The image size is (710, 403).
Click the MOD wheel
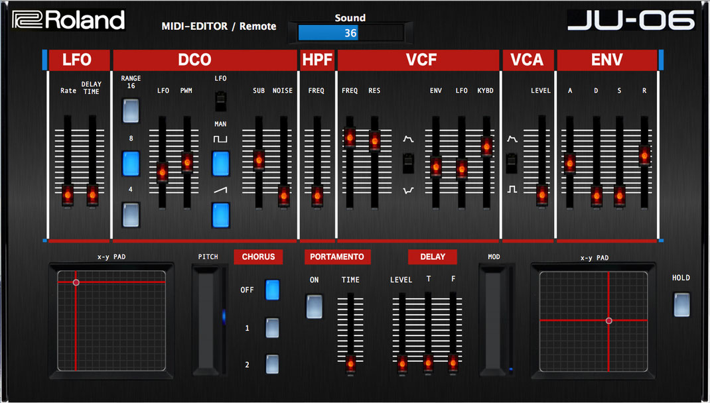tap(493, 319)
